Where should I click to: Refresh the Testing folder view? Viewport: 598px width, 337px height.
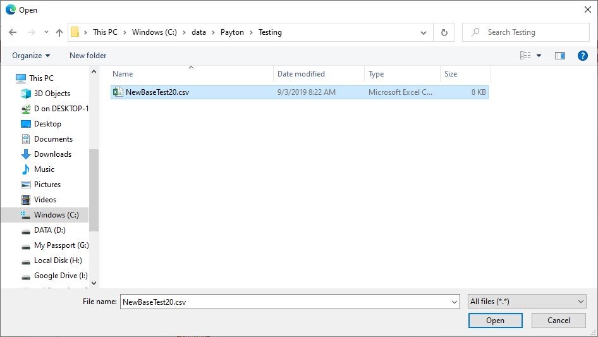click(444, 32)
